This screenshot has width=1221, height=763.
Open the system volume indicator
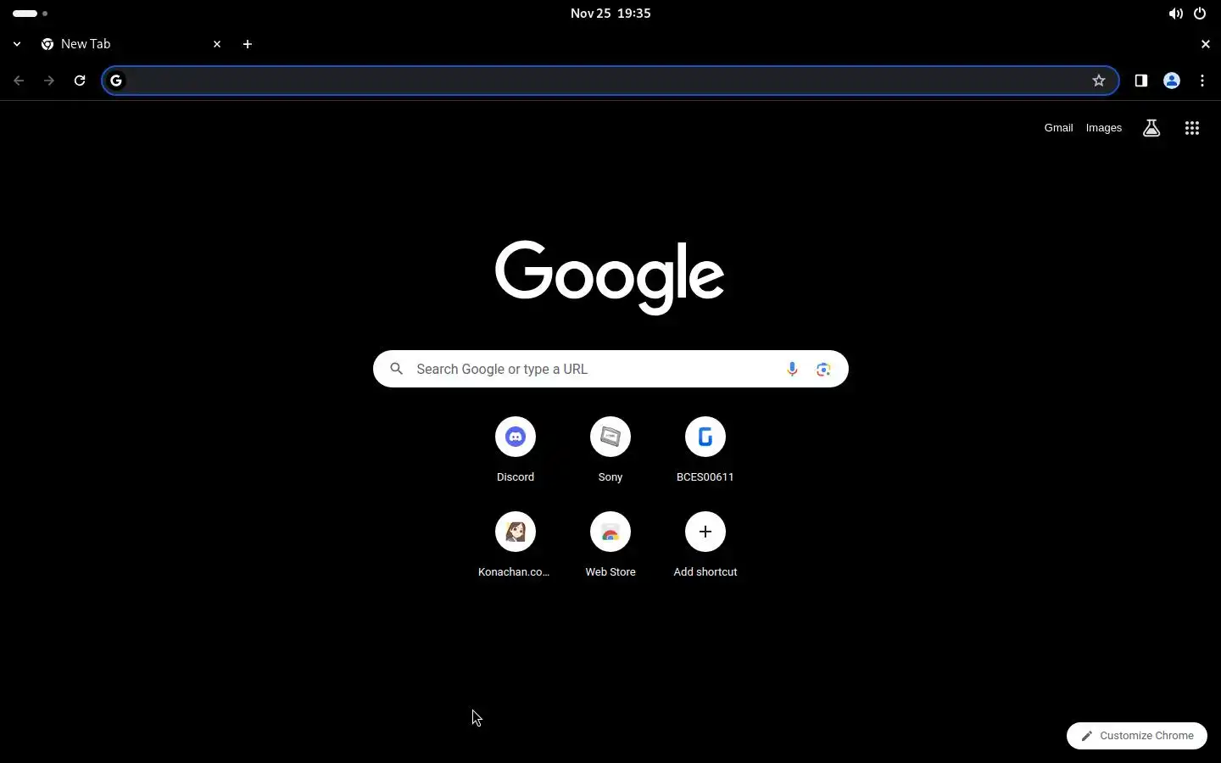(1175, 14)
